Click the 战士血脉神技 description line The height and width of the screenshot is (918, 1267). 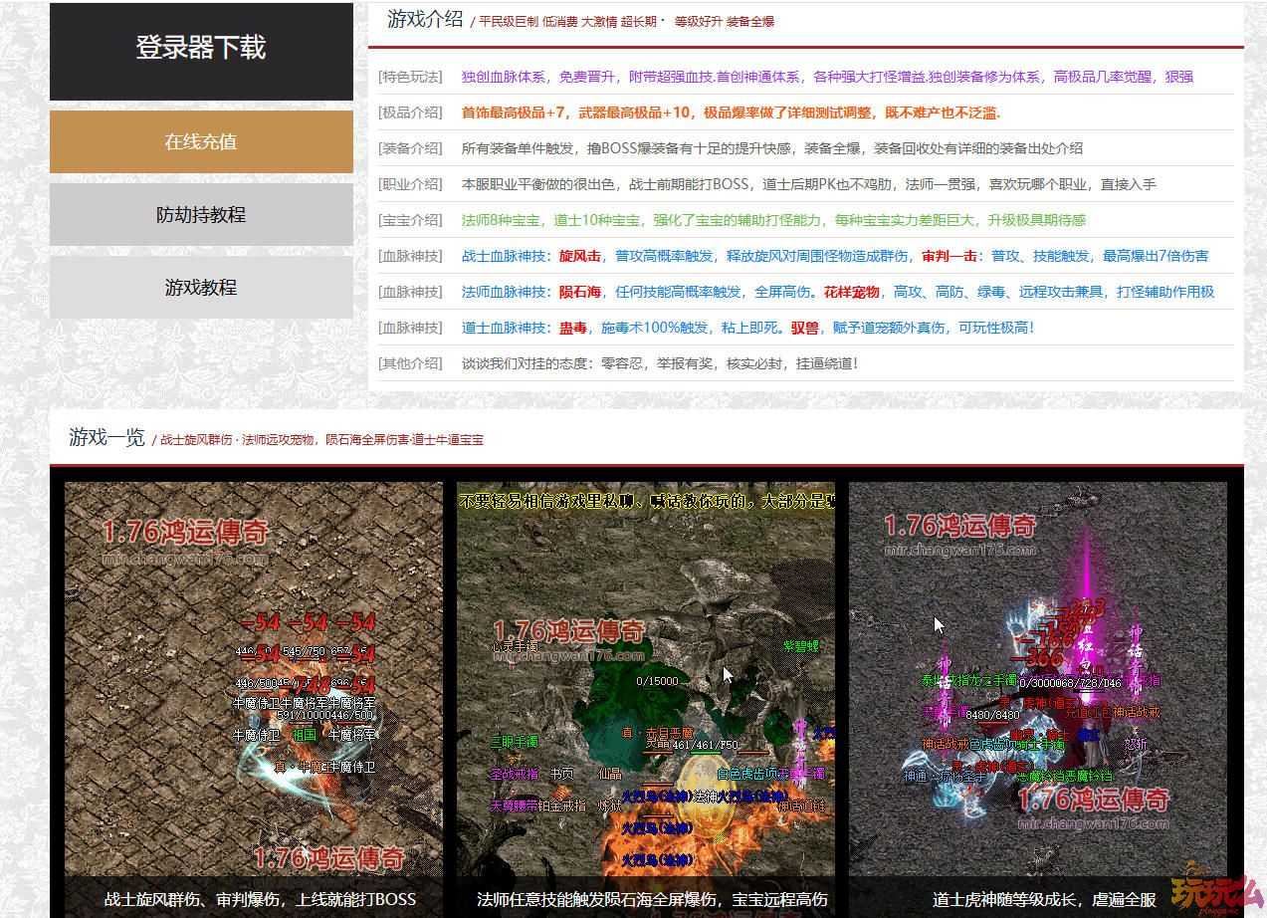pos(835,256)
